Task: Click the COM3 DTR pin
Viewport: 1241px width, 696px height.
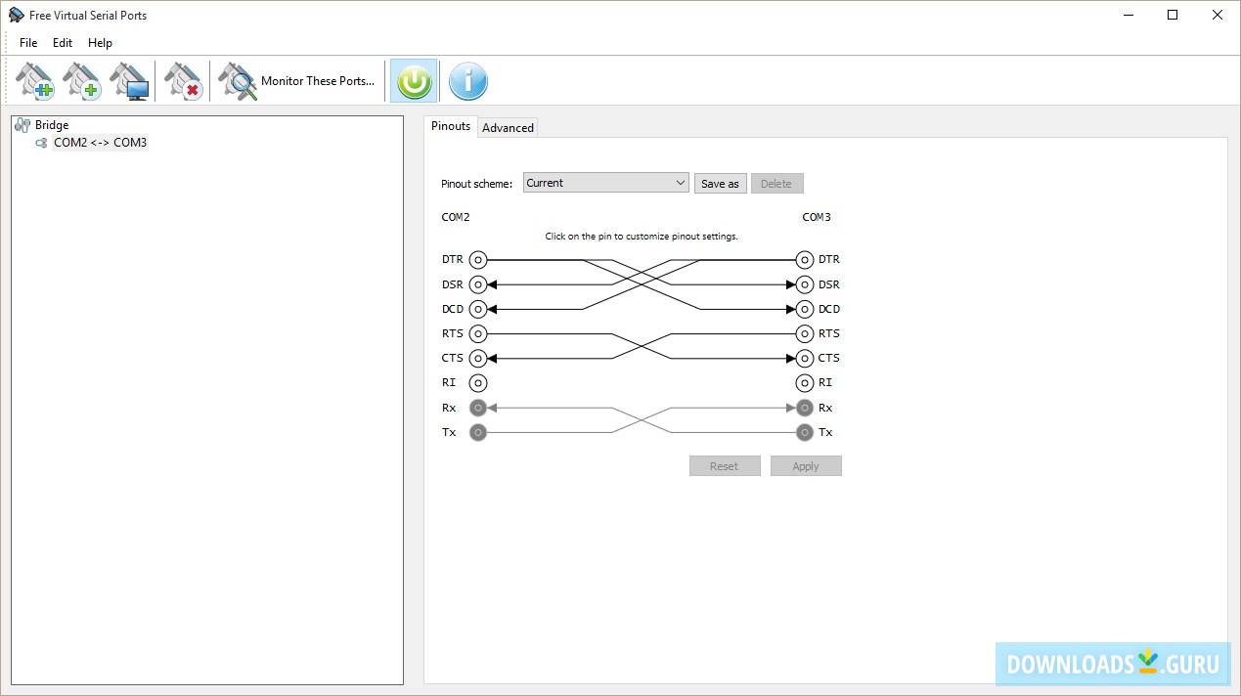Action: coord(805,260)
